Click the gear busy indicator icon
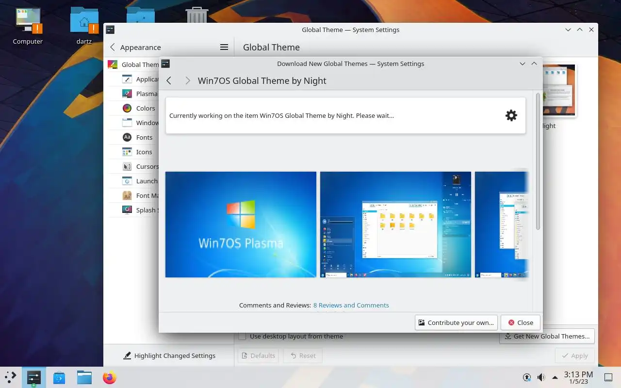The image size is (621, 388). click(511, 115)
